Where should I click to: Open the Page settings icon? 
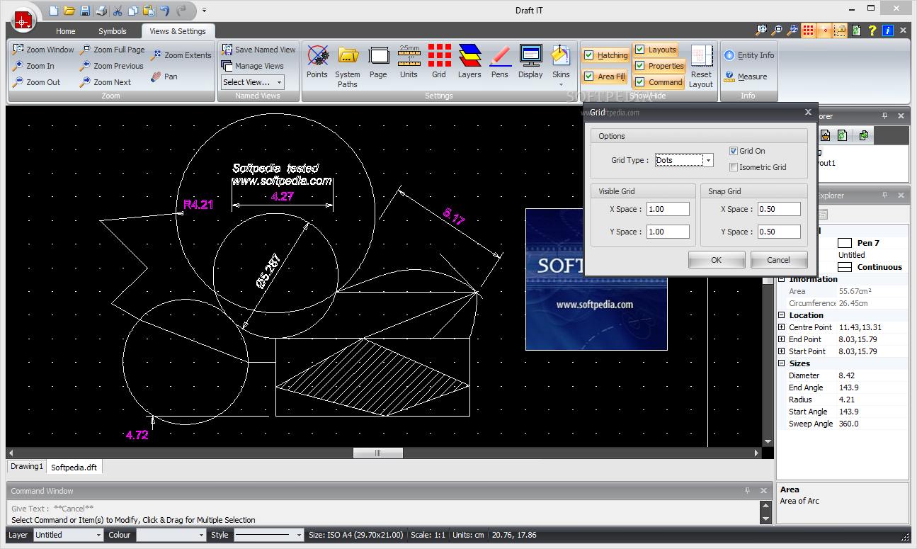coord(379,62)
